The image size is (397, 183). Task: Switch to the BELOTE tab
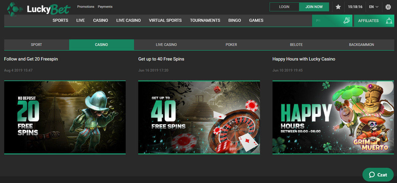coord(296,45)
